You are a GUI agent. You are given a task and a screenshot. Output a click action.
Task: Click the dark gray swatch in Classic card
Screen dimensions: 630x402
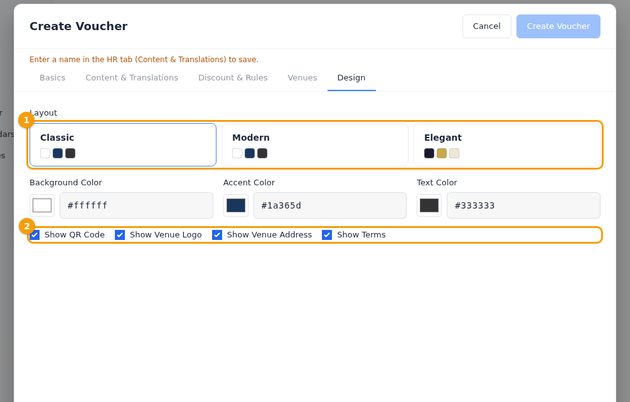tap(70, 153)
